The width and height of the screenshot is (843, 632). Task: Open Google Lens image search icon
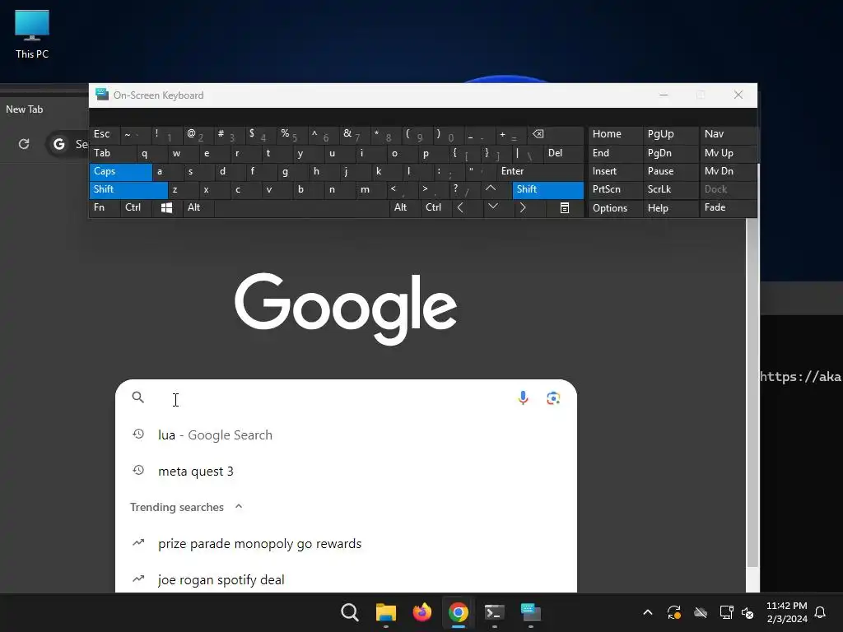click(553, 398)
